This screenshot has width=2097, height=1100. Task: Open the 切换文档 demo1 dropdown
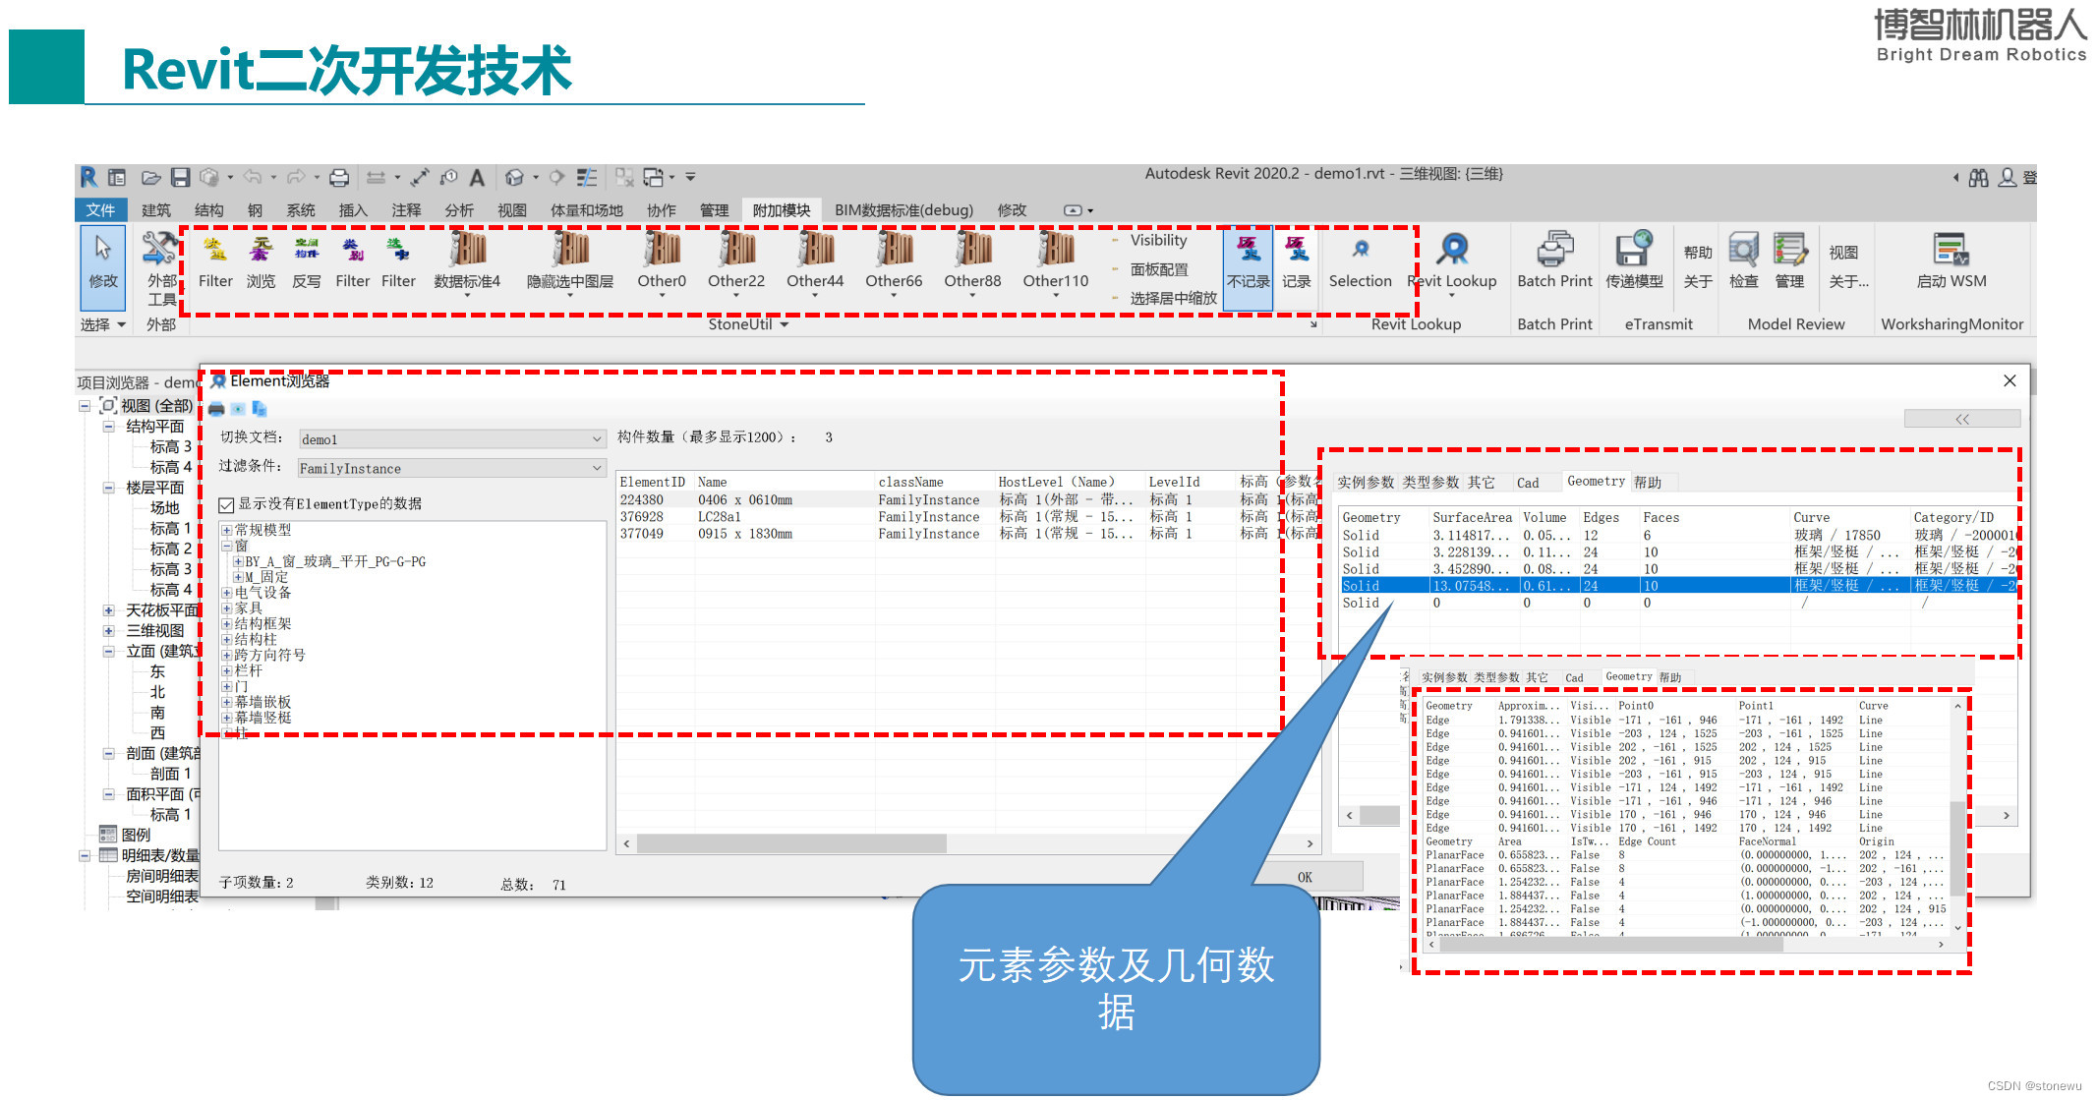[597, 438]
